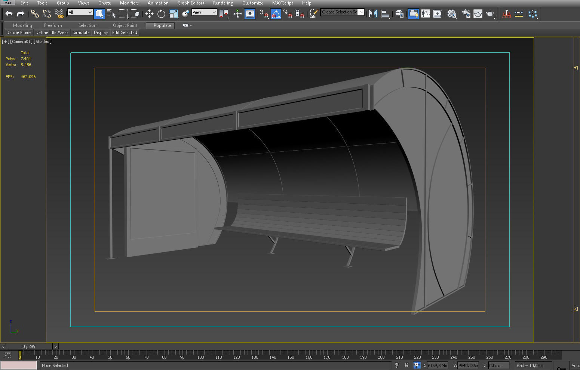This screenshot has height=370, width=580.
Task: Open the Rendering menu
Action: coord(223,3)
